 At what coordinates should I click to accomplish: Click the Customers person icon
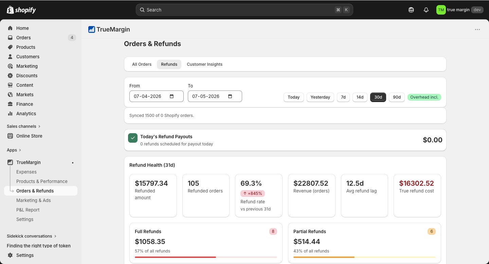coord(10,57)
